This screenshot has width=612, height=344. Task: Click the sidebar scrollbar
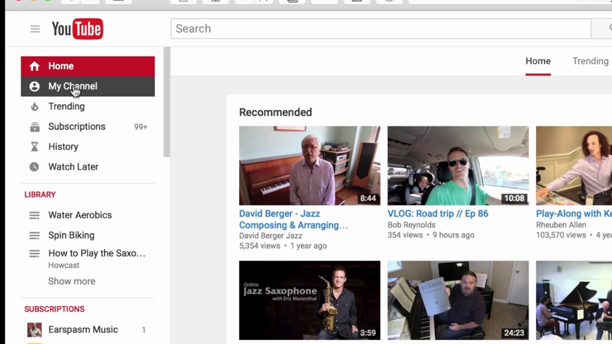[x=166, y=102]
